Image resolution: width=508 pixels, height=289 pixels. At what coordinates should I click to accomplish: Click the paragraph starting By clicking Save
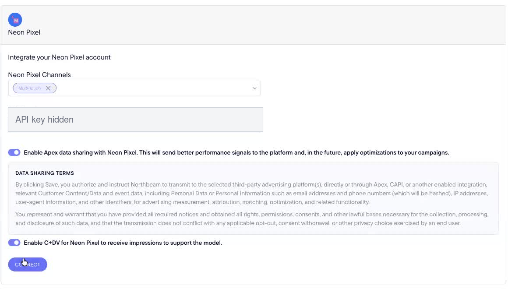tap(251, 194)
